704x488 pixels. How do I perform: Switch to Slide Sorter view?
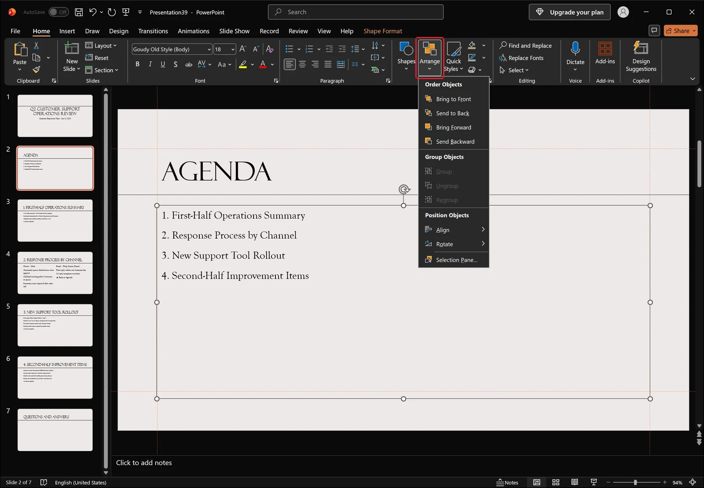tap(556, 482)
